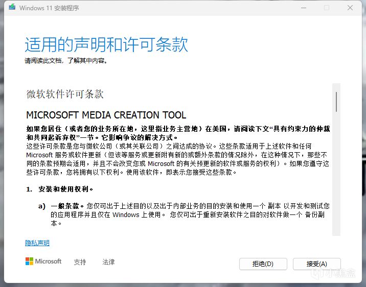This screenshot has height=287, width=366.
Task: Click the heading 适用的声明和许可条款
Action: click(x=106, y=44)
